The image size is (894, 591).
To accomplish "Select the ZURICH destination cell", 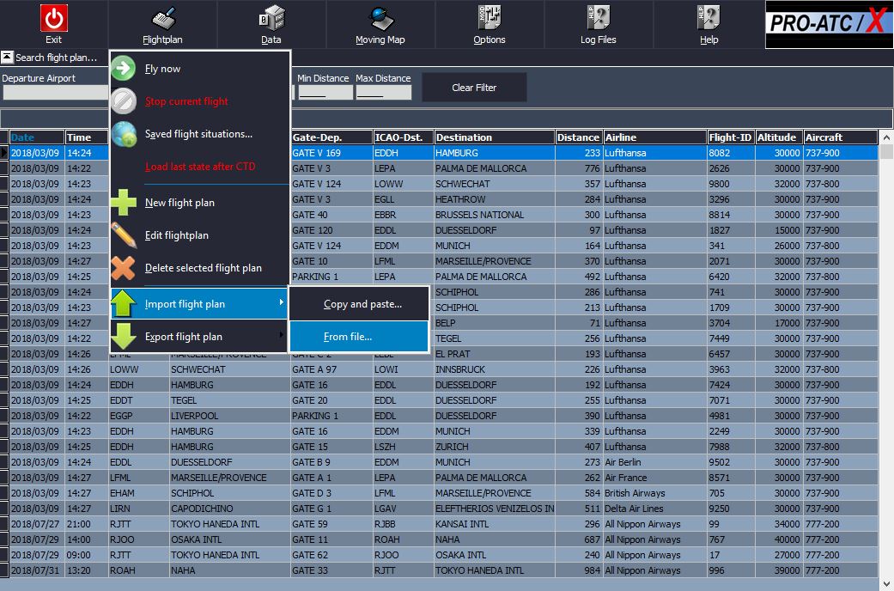I will pyautogui.click(x=495, y=447).
